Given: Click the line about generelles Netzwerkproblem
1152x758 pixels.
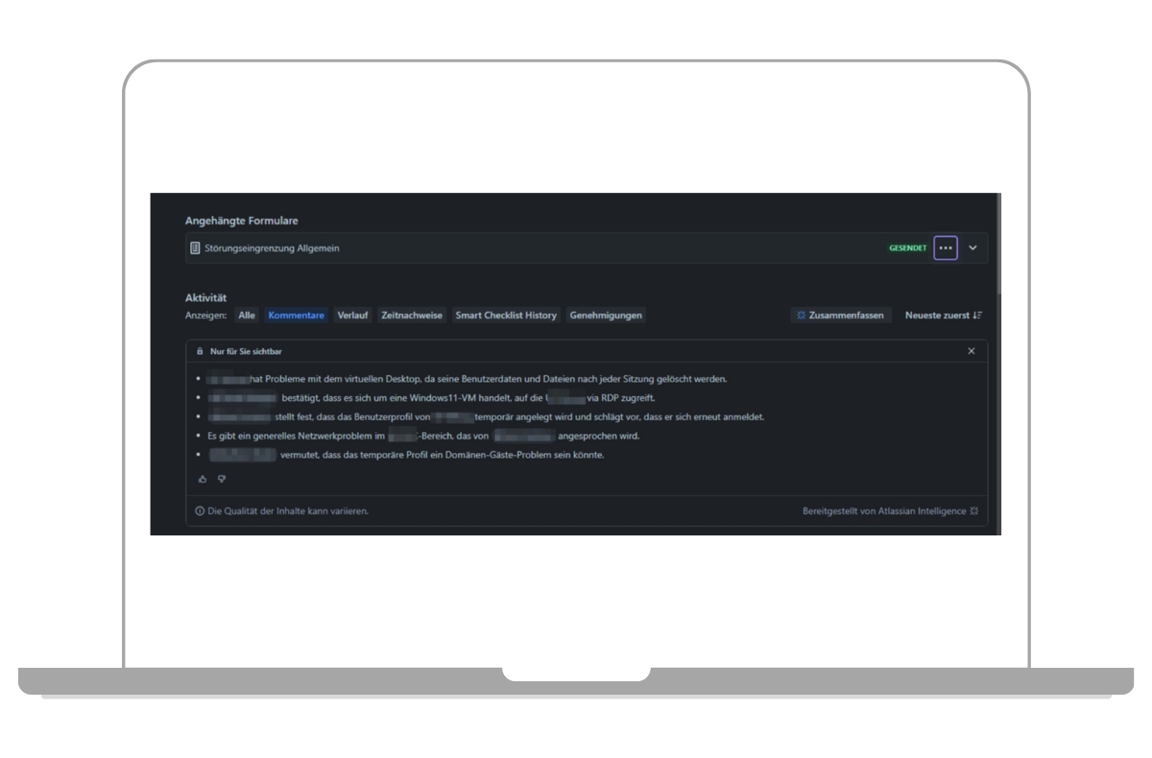Looking at the screenshot, I should (x=423, y=436).
